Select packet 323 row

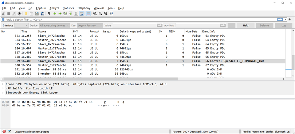(x=143, y=36)
